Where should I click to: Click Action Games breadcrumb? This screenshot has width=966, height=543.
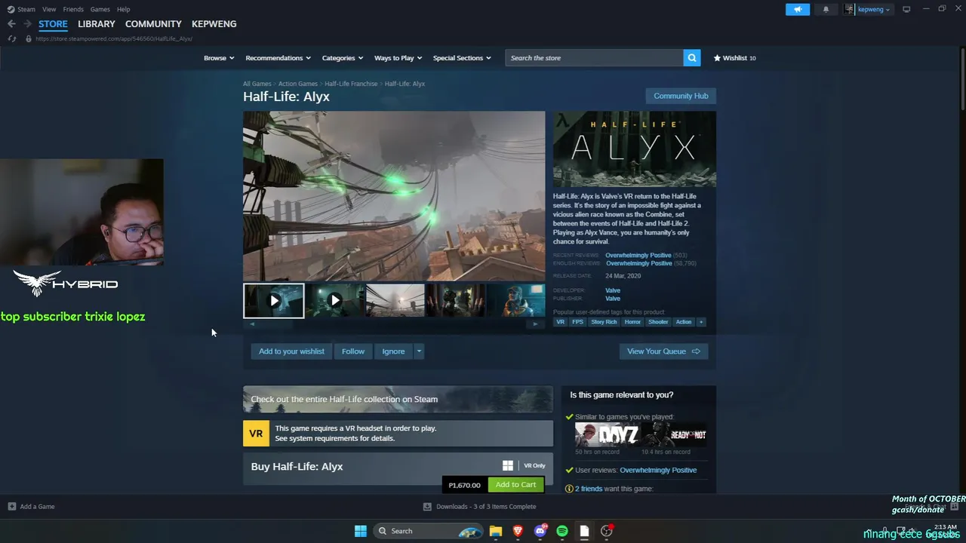(297, 84)
